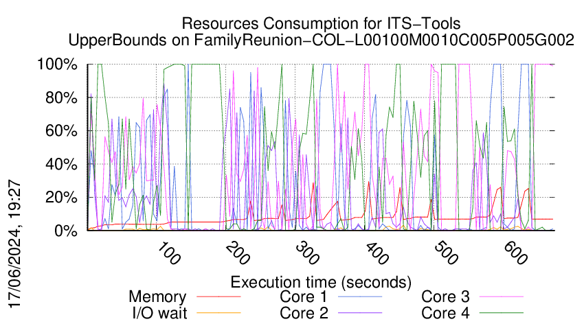Click the 40% y-axis label
Image resolution: width=584 pixels, height=326 pixels.
(x=61, y=164)
